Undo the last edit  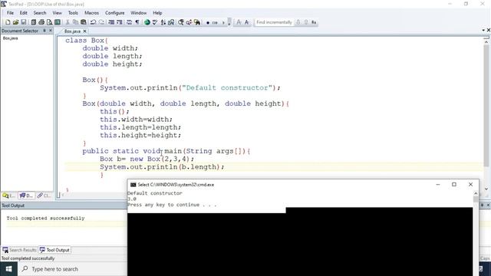pos(94,22)
